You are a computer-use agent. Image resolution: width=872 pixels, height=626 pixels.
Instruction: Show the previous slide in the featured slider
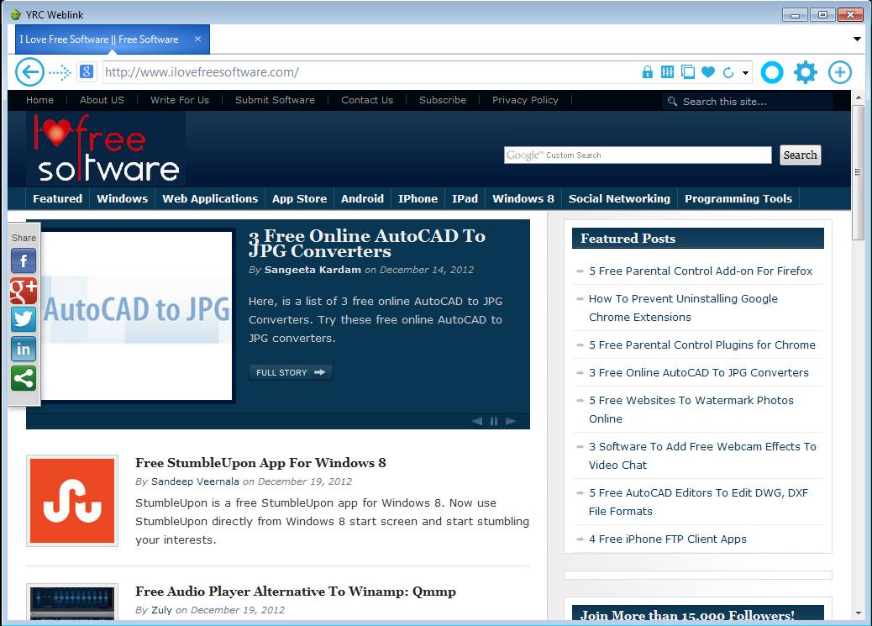pos(476,421)
